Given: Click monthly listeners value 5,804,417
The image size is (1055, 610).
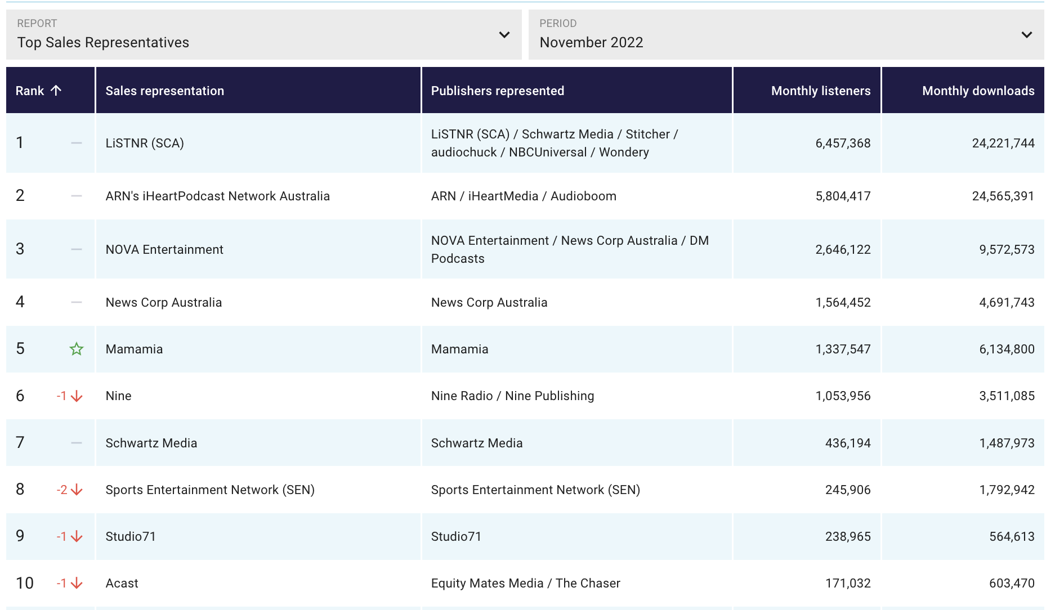Looking at the screenshot, I should pos(843,196).
